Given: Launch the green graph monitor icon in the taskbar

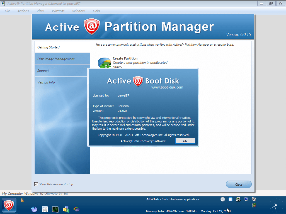Looking at the screenshot, I should click(x=55, y=209).
